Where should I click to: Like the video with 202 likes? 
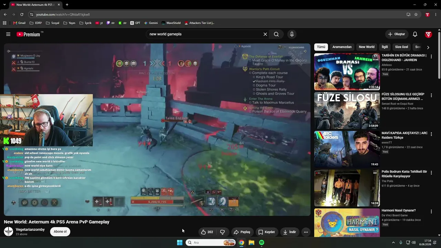(207, 232)
